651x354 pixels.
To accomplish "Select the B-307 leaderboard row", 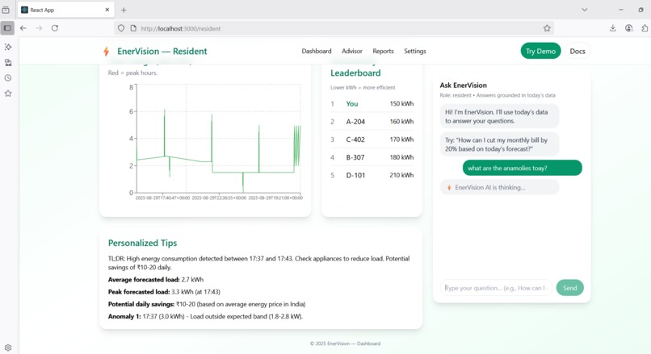I will (372, 157).
